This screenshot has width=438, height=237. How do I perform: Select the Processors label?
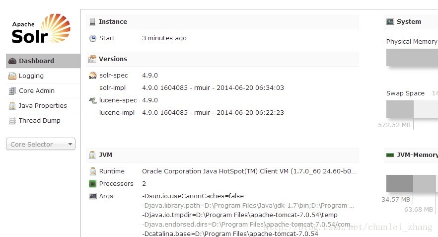click(x=116, y=184)
